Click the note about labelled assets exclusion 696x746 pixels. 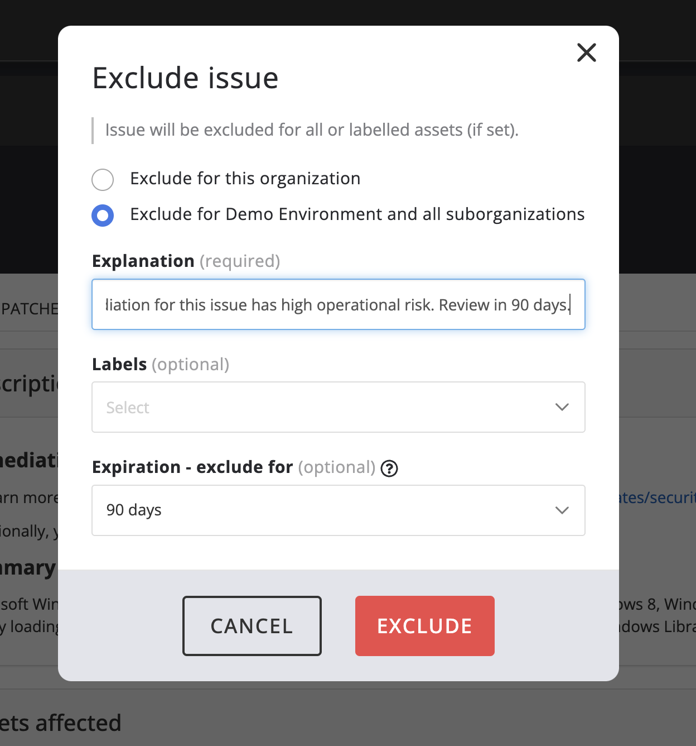click(312, 130)
